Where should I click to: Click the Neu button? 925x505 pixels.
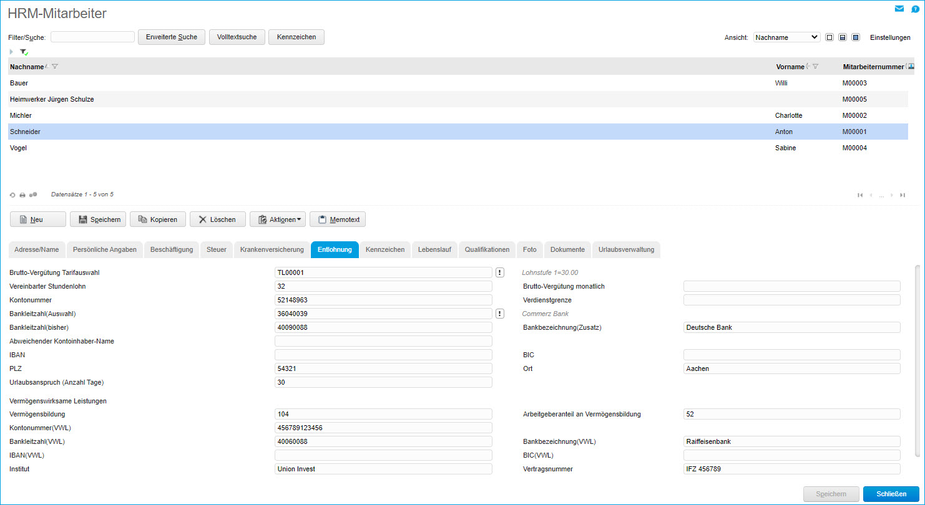38,219
